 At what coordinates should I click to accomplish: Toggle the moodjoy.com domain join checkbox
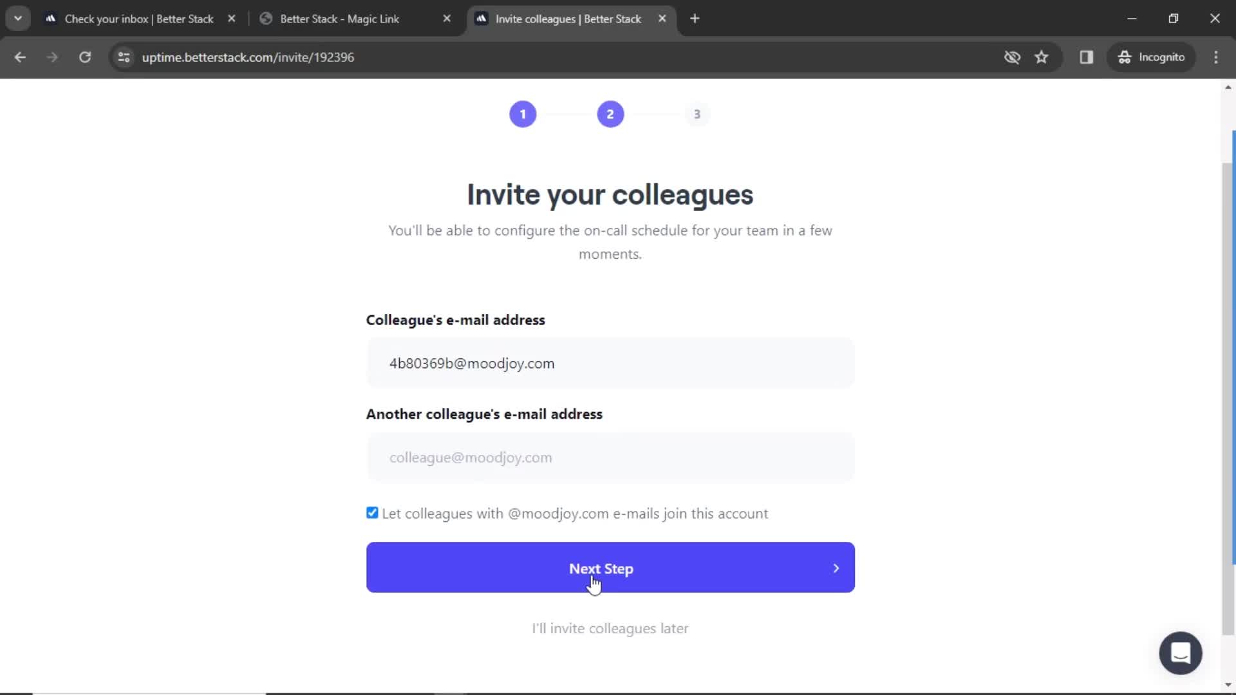tap(372, 512)
